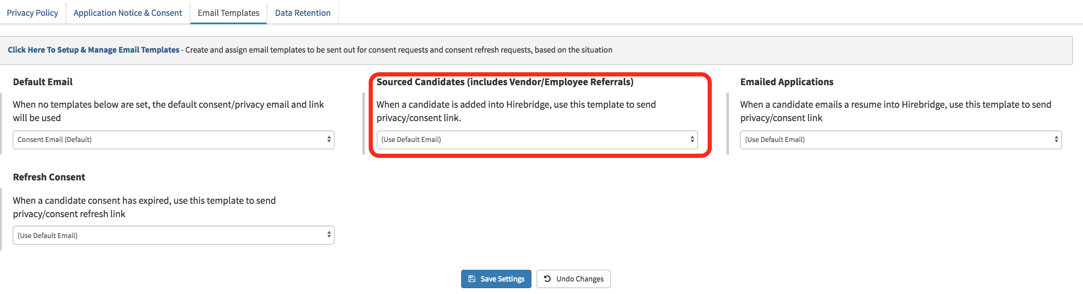The height and width of the screenshot is (294, 1083).
Task: Open the Data Retention tab
Action: click(303, 13)
